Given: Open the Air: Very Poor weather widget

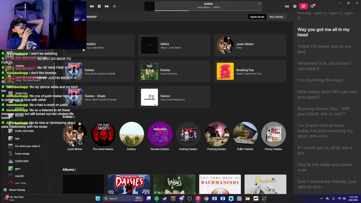Looking at the screenshot, I should coord(14,198).
